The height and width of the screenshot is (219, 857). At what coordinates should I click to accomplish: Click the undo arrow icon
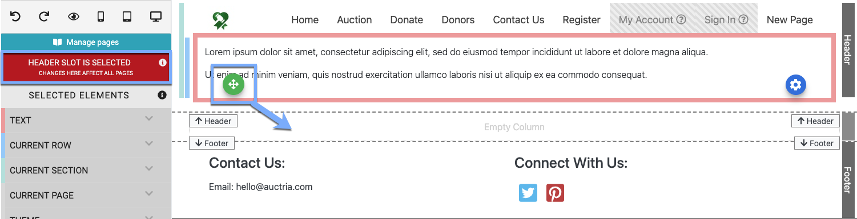point(15,16)
